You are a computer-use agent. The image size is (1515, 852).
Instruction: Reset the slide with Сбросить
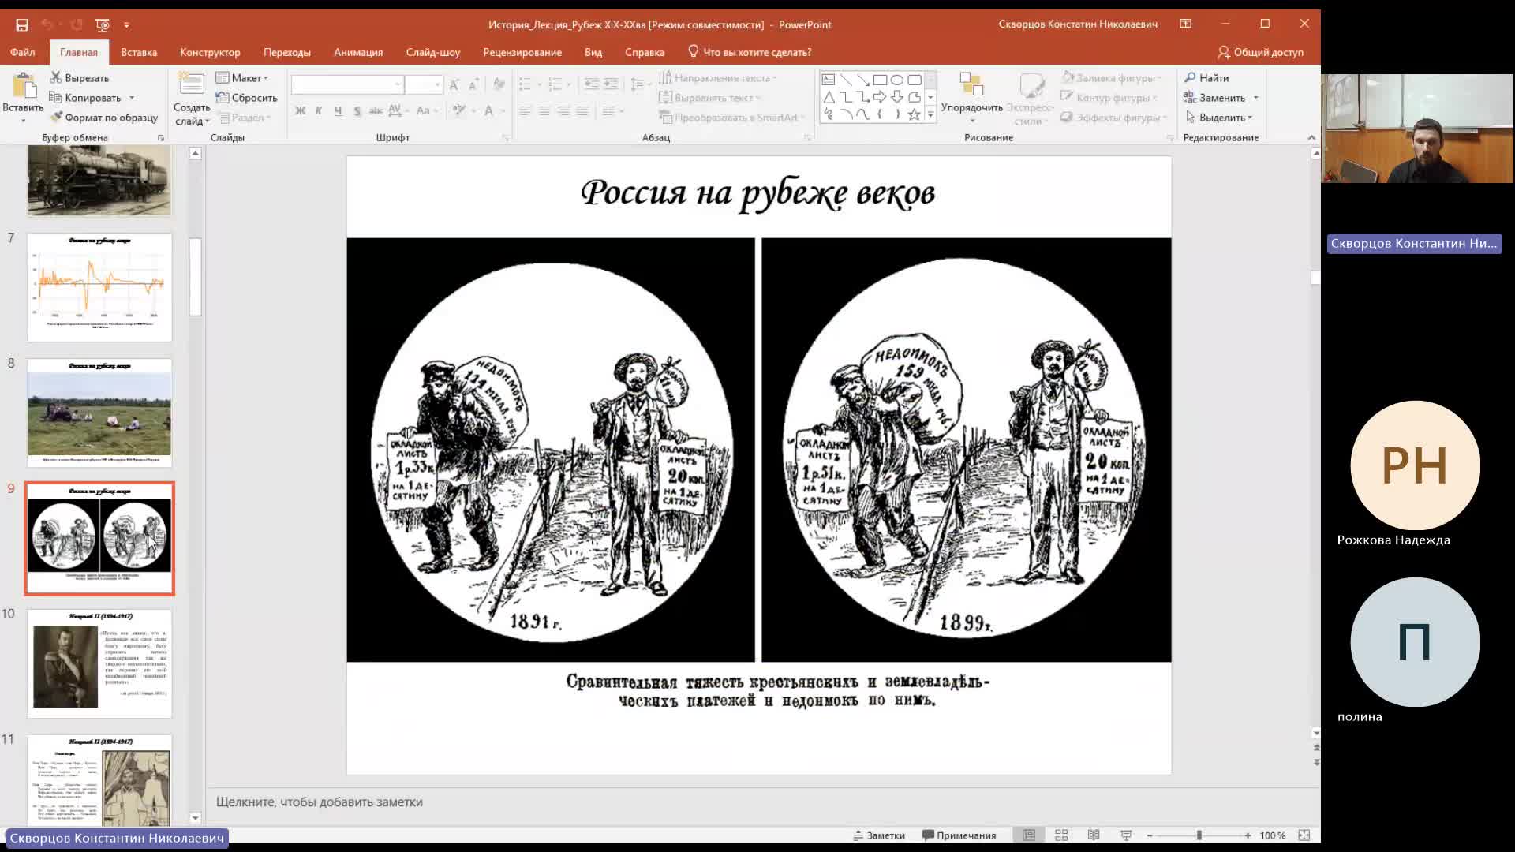246,98
